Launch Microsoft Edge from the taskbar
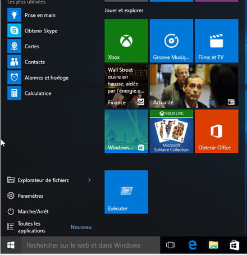Viewport: 247px width, 255px height. point(192,245)
